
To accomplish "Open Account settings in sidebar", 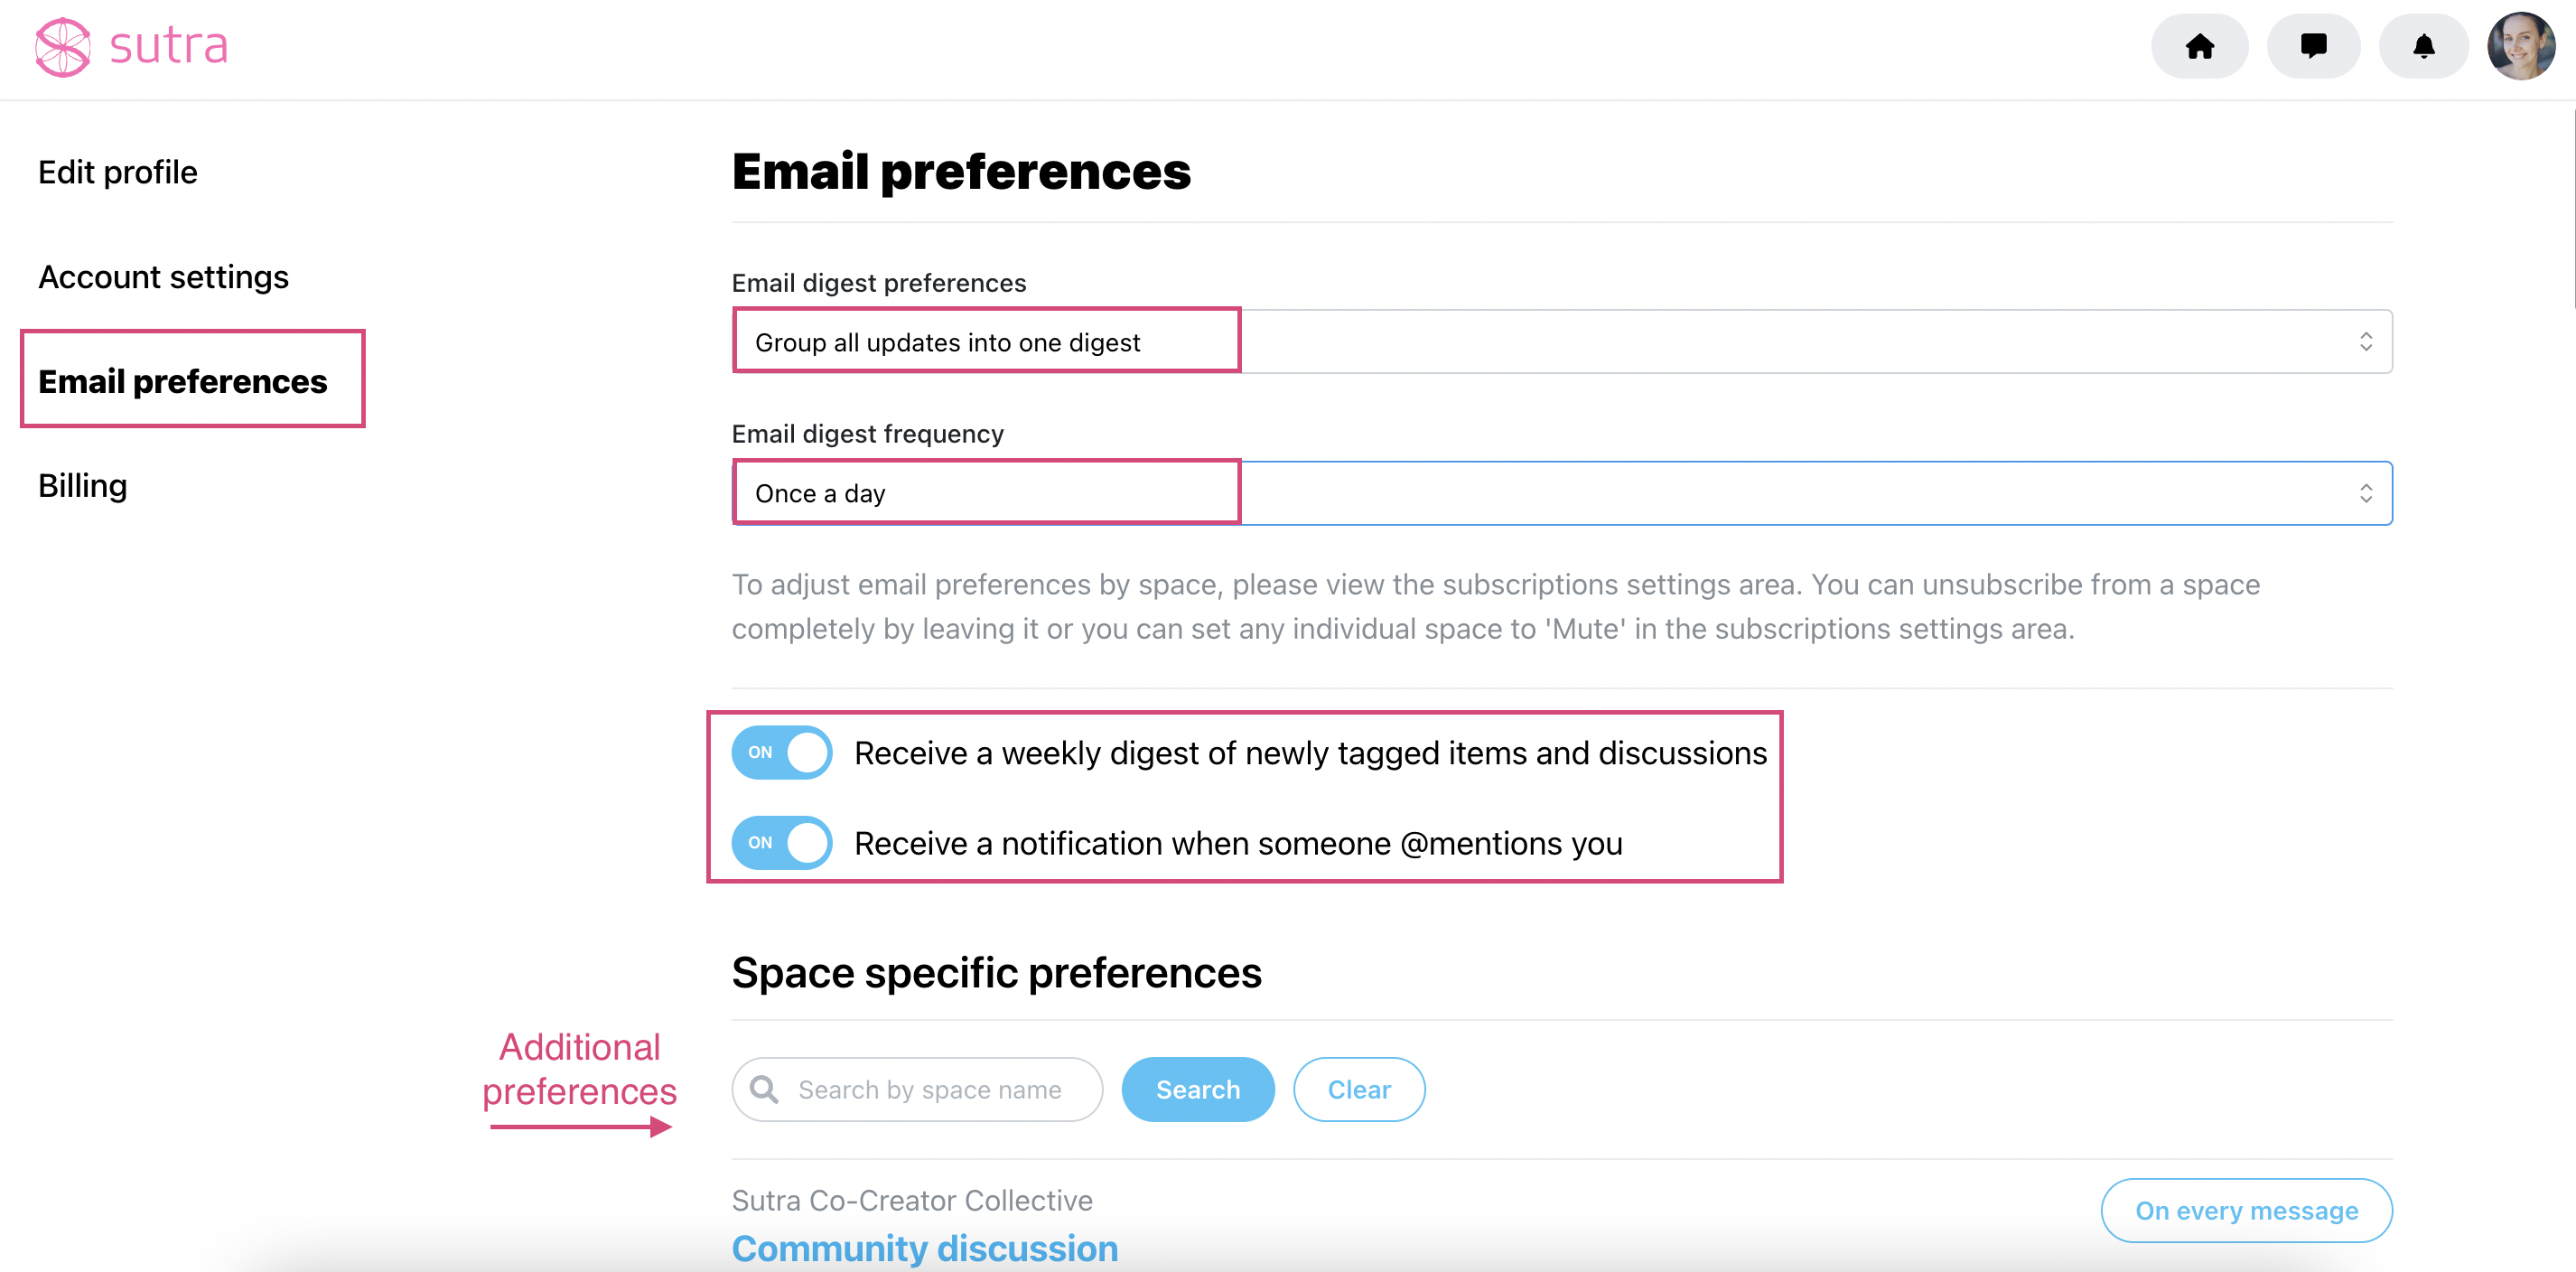I will pyautogui.click(x=163, y=277).
